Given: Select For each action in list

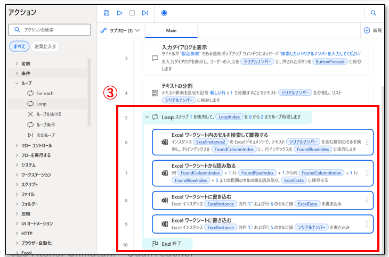Looking at the screenshot, I should 45,93.
